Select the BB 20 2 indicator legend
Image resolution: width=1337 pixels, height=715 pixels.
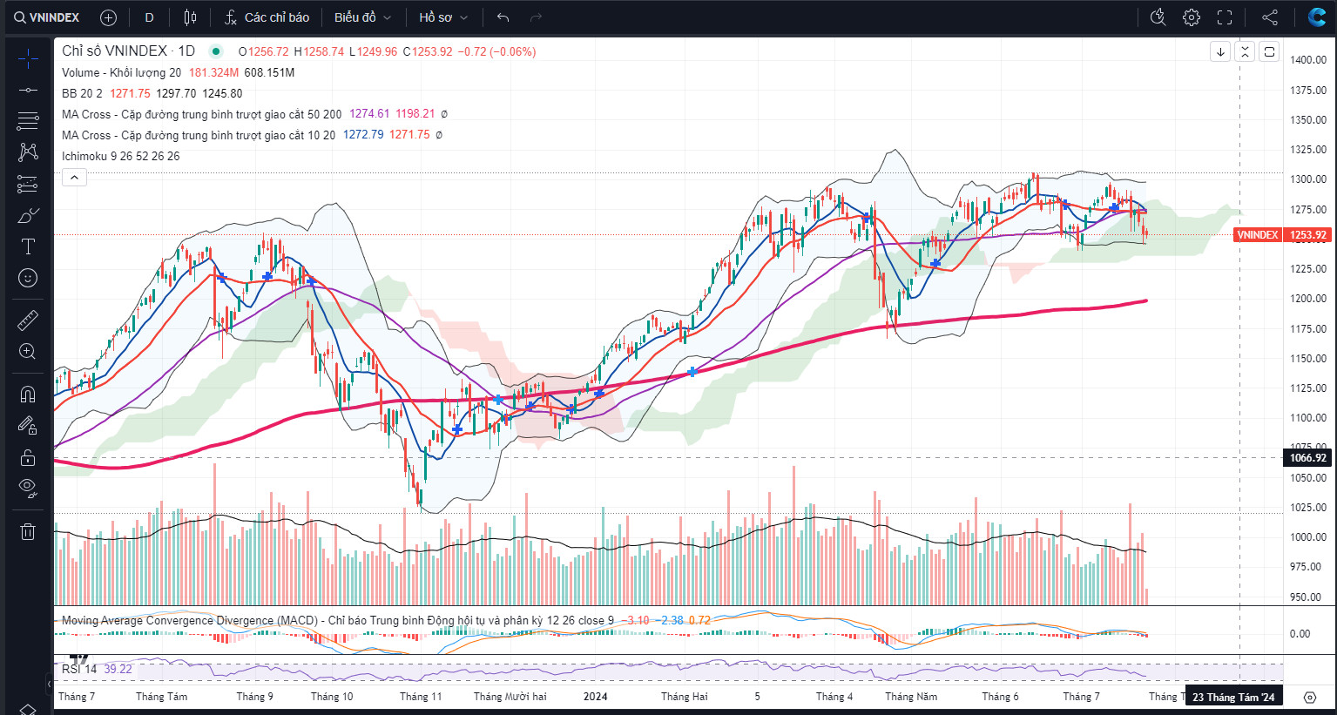(x=82, y=93)
